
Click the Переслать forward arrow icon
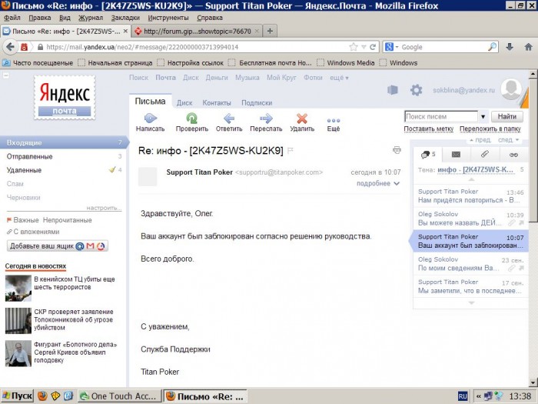(266, 119)
